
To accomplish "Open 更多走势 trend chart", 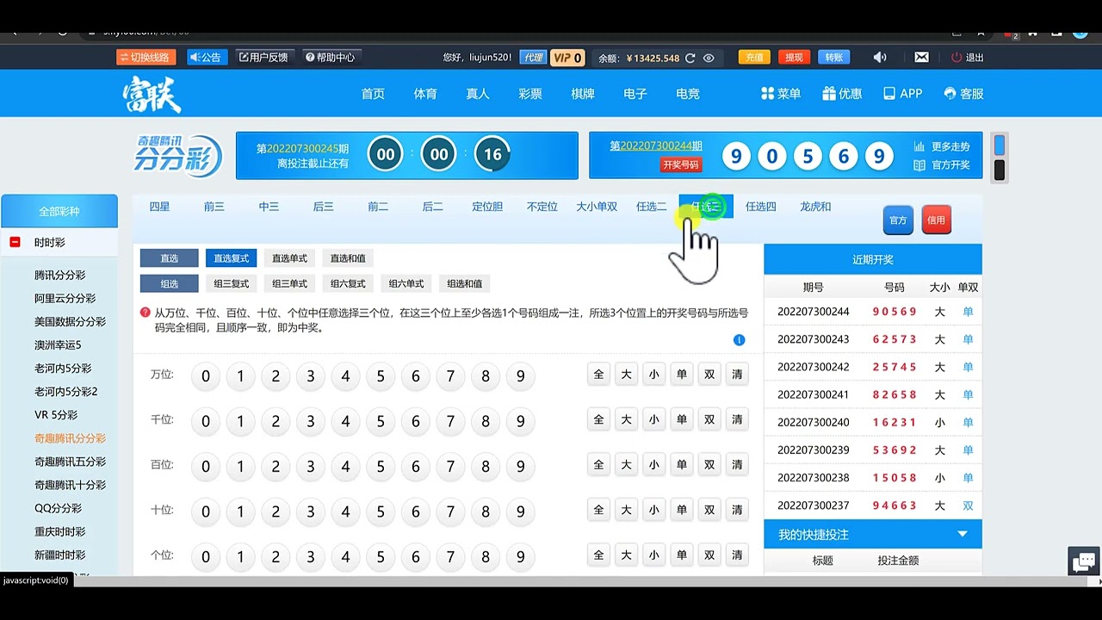I will click(x=941, y=146).
